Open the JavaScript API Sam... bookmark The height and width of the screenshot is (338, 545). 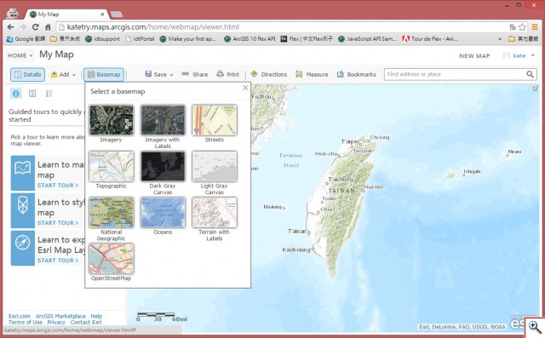tap(367, 39)
